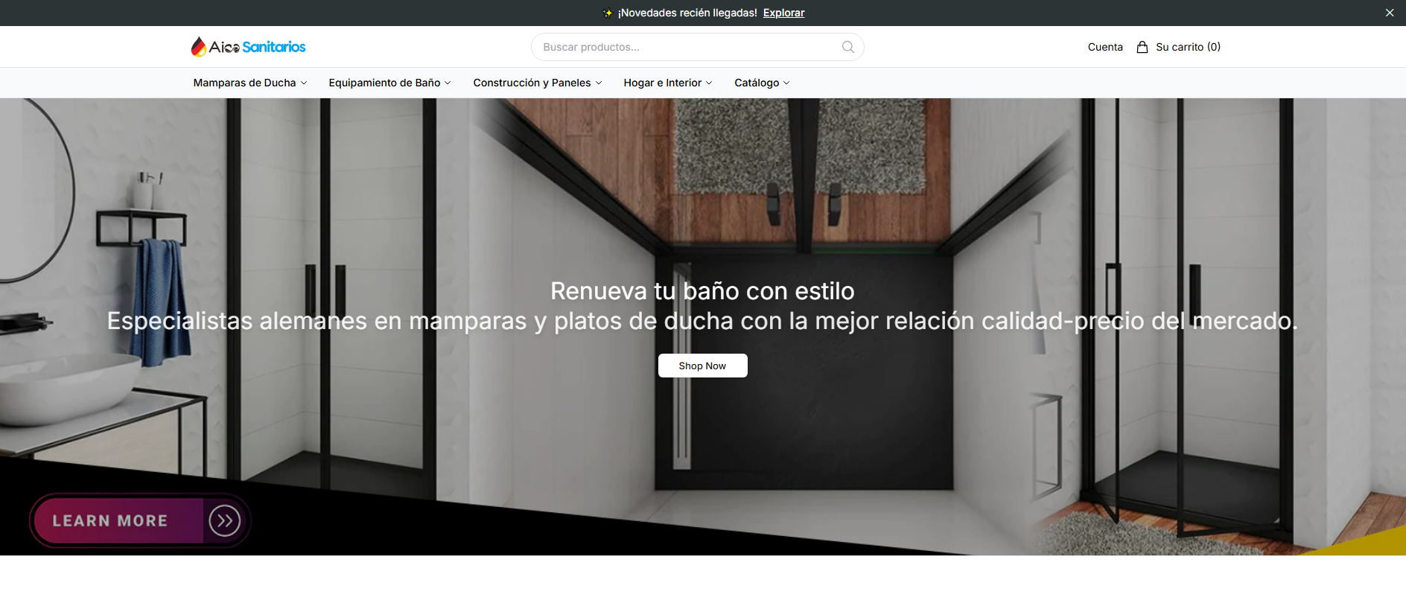Click the double-arrow circle on Learn More
The width and height of the screenshot is (1406, 609).
[224, 520]
